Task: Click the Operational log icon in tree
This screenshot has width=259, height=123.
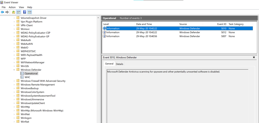Action: click(x=22, y=73)
